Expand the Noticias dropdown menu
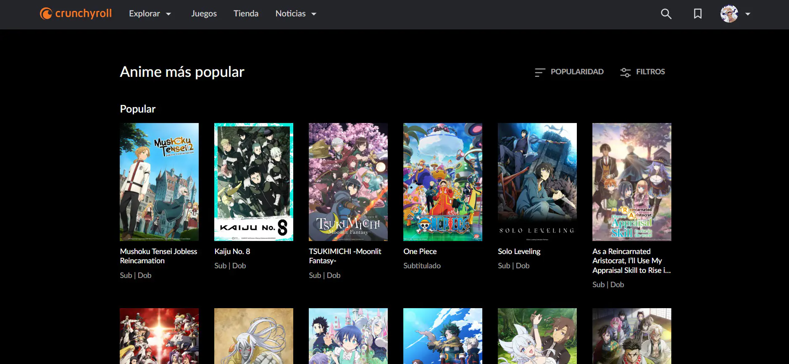The height and width of the screenshot is (364, 789). click(x=296, y=14)
